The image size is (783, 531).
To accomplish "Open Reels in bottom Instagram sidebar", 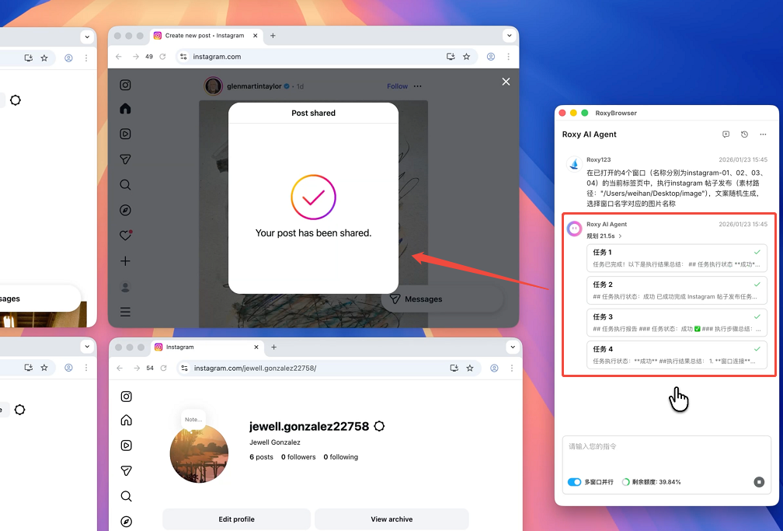I will [x=126, y=445].
